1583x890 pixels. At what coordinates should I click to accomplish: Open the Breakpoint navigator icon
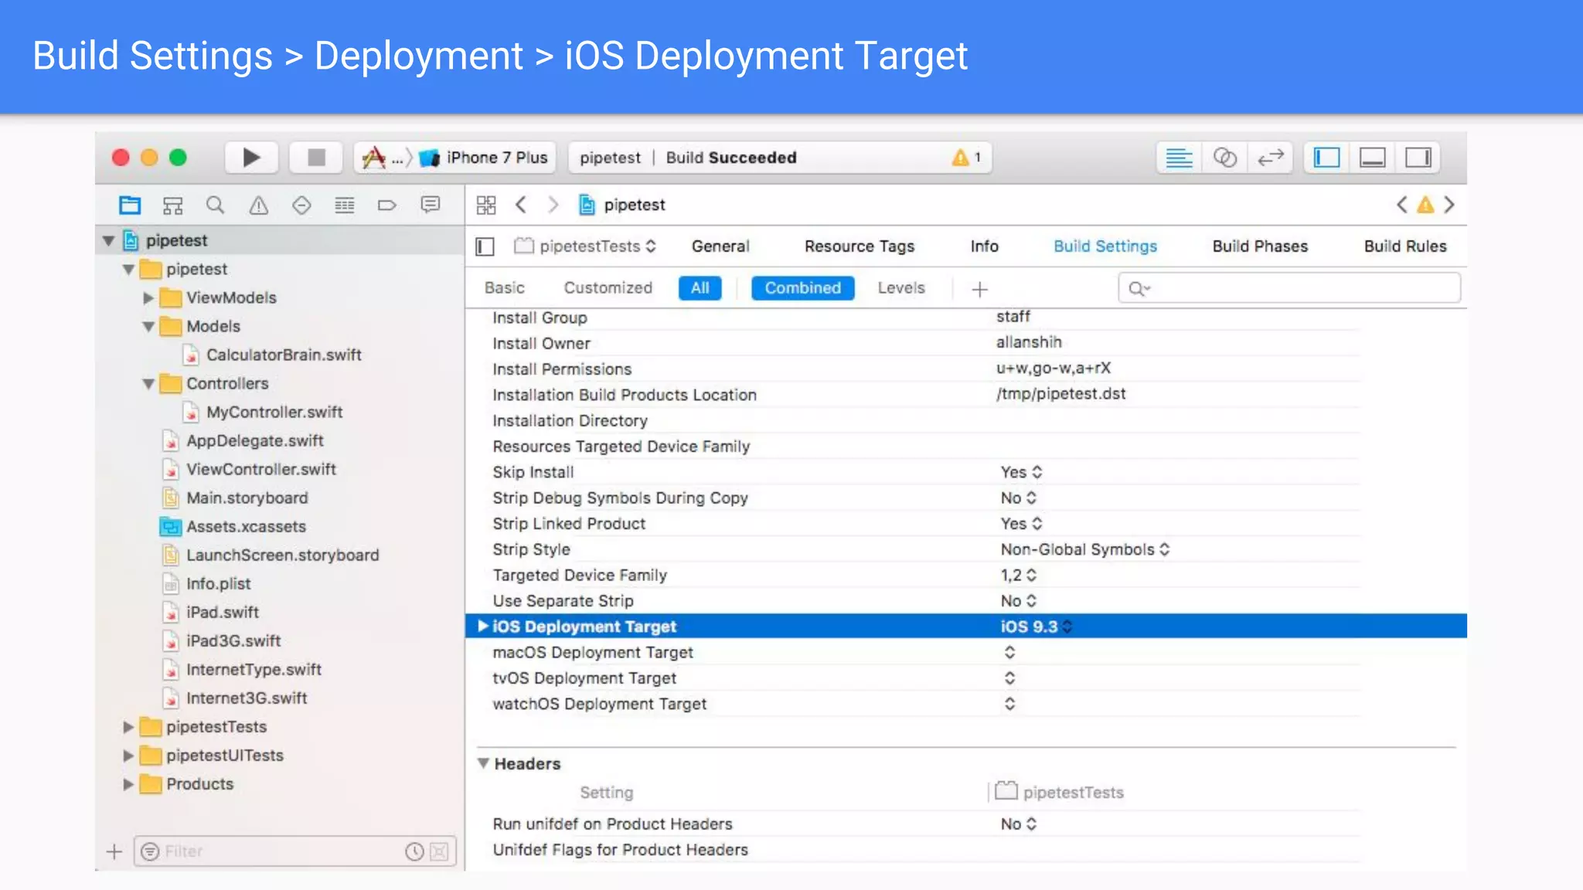point(386,205)
